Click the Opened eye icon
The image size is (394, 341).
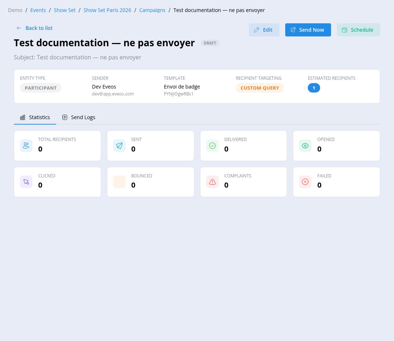click(305, 146)
